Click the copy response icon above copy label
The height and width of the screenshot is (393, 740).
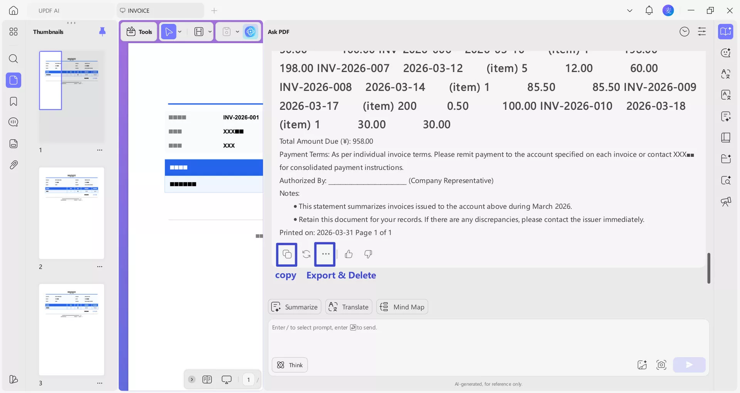(286, 254)
